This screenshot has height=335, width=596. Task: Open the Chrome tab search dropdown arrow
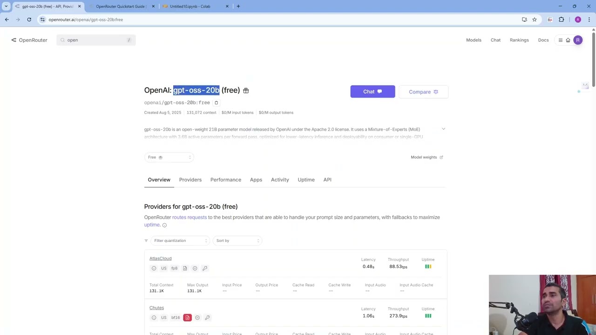(x=6, y=7)
